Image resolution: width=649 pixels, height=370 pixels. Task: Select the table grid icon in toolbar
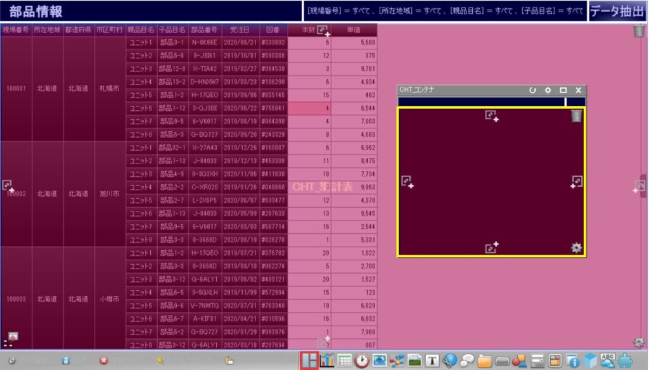click(x=344, y=360)
